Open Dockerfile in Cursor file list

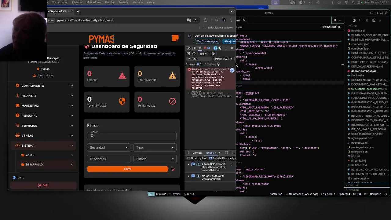[357, 75]
